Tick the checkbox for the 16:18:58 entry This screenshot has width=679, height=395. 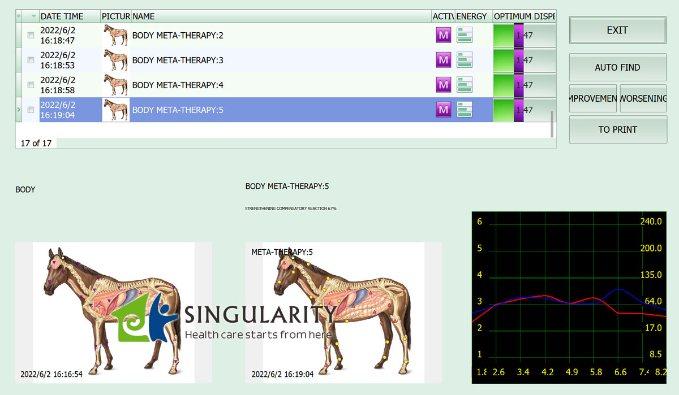click(x=31, y=85)
